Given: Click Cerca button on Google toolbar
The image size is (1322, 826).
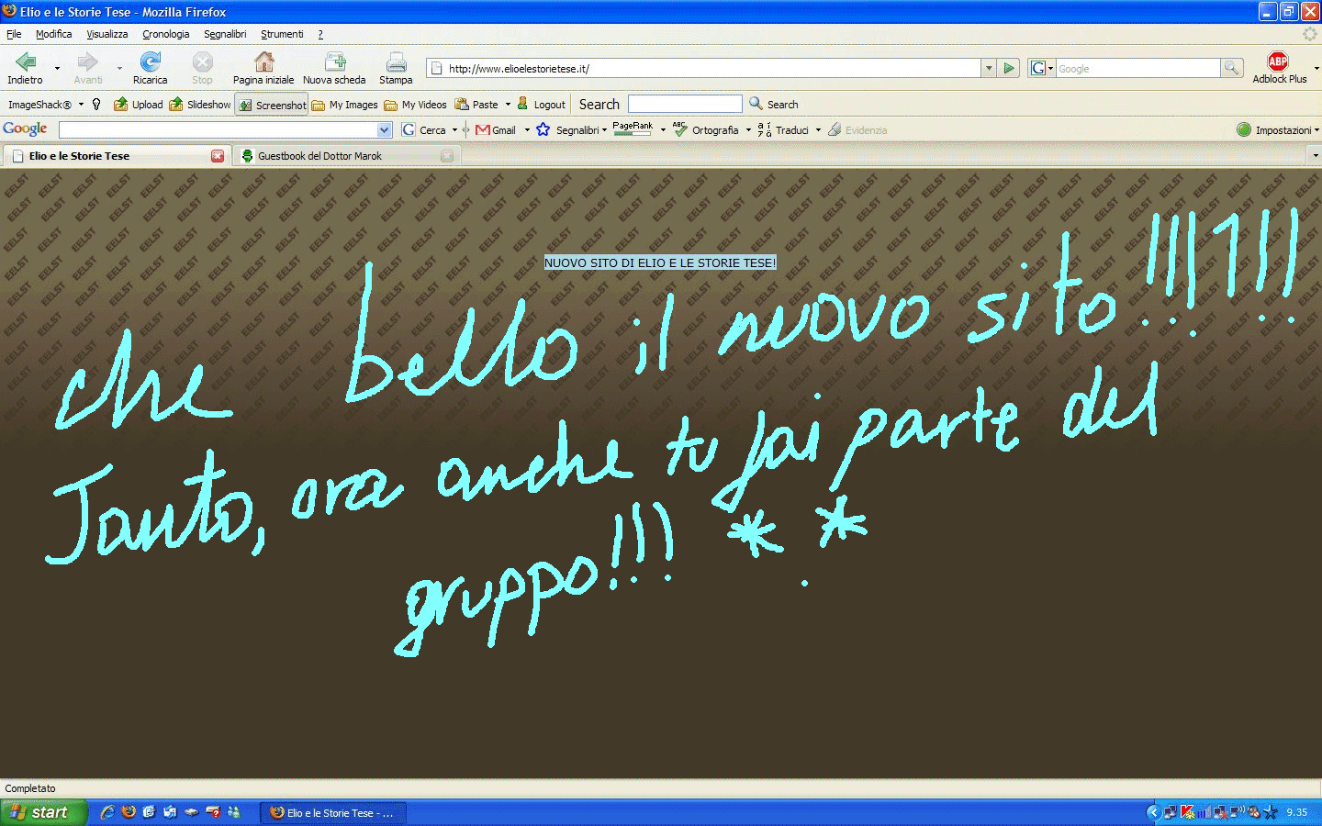Looking at the screenshot, I should tap(423, 130).
